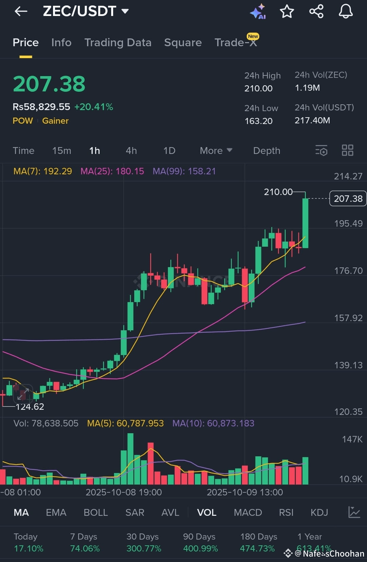This screenshot has width=367, height=562.
Task: Tap the 24h Vol(USDT) 217.40M value
Action: coord(312,120)
